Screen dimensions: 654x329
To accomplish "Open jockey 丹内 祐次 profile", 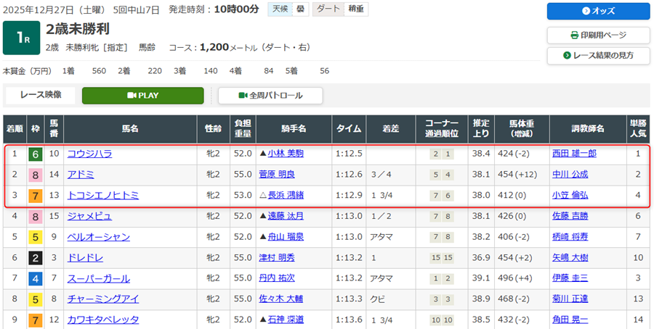I will [277, 279].
